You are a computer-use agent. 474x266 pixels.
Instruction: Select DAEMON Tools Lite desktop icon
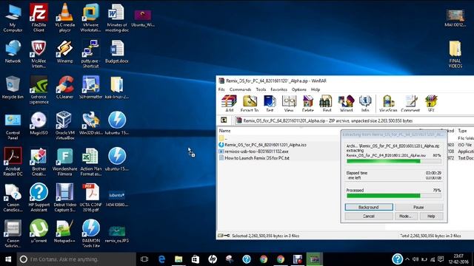[90, 233]
